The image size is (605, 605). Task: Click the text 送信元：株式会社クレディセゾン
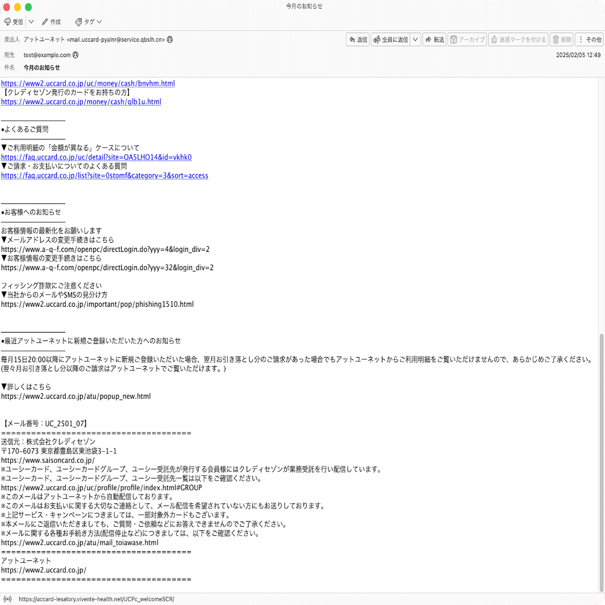coord(48,442)
